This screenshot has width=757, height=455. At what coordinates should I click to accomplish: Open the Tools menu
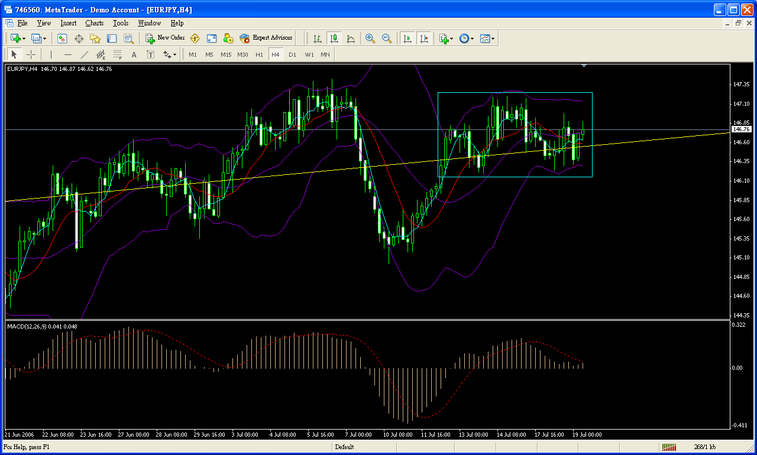[121, 23]
